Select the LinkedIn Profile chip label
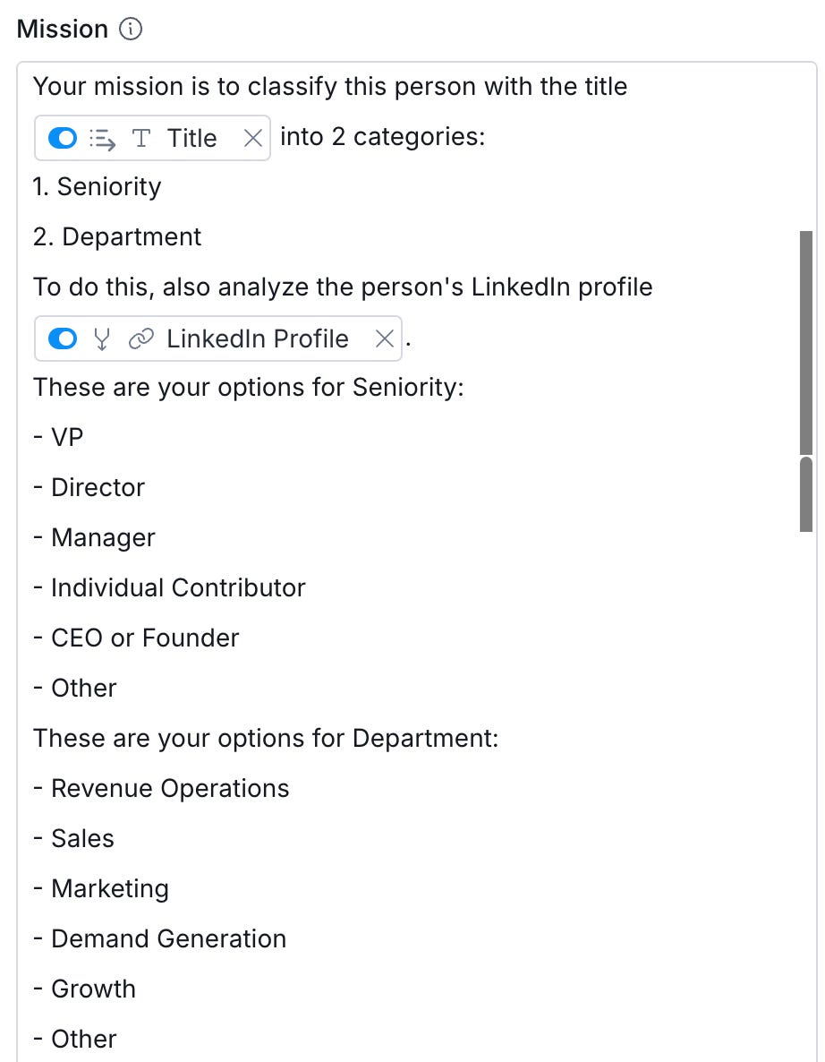825x1062 pixels. [x=258, y=338]
